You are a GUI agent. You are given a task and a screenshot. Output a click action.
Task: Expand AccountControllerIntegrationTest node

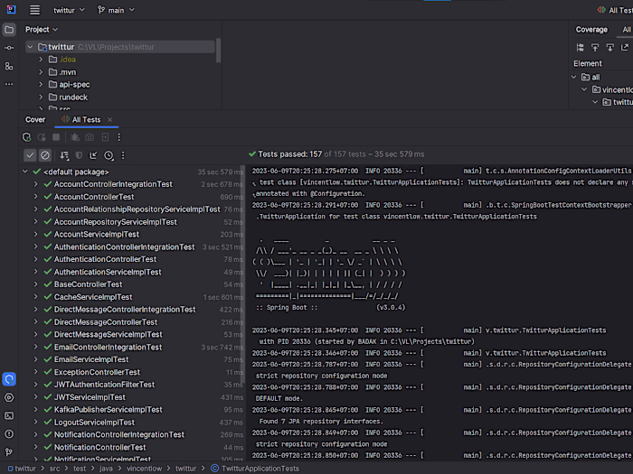35,184
